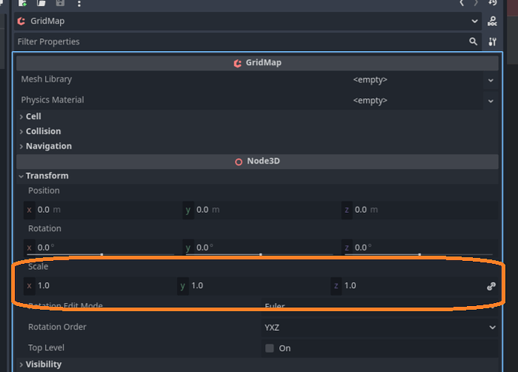Click the Rotation Order property label

(x=57, y=327)
